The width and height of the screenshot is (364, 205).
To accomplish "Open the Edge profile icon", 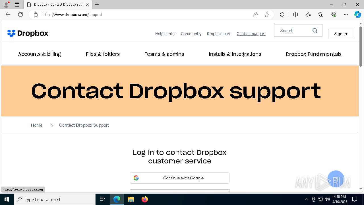I will click(x=6, y=5).
